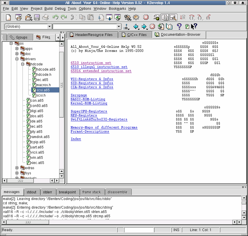
Task: Click the Open Project toolbar icon
Action: tap(18, 17)
